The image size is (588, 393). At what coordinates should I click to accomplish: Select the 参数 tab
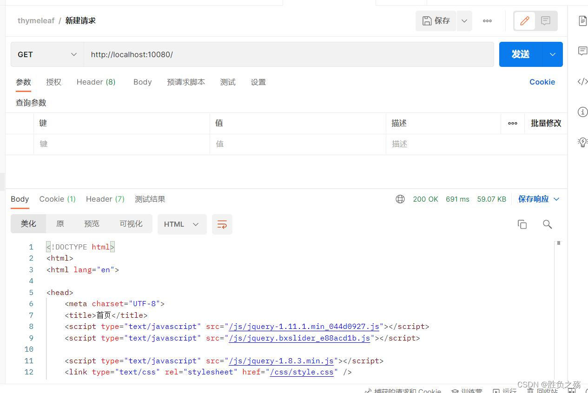pyautogui.click(x=23, y=82)
